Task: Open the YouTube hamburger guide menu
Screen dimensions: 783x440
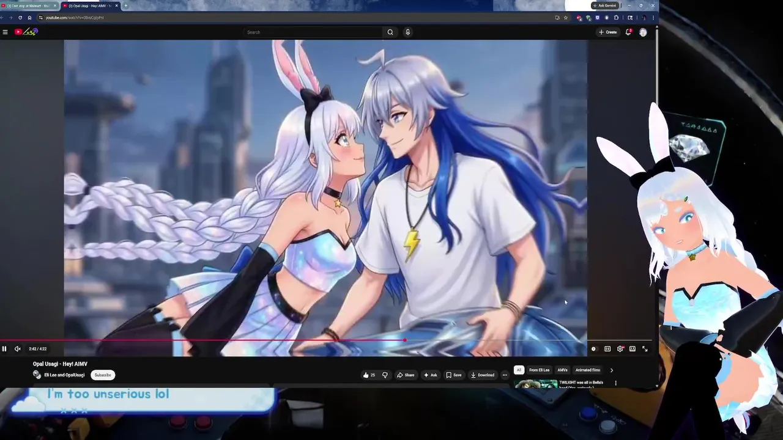Action: (x=5, y=32)
